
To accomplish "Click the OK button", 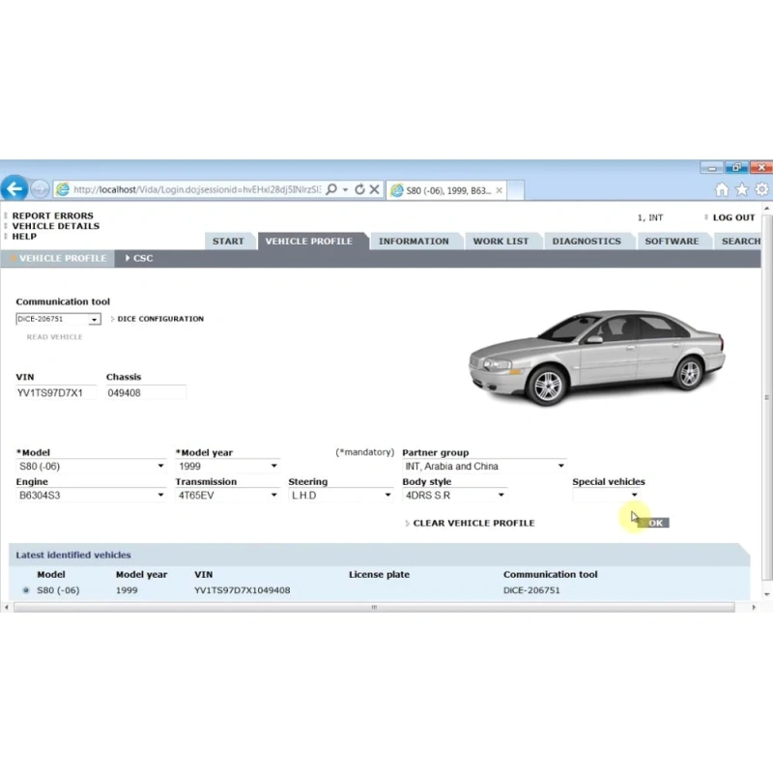I will point(654,523).
